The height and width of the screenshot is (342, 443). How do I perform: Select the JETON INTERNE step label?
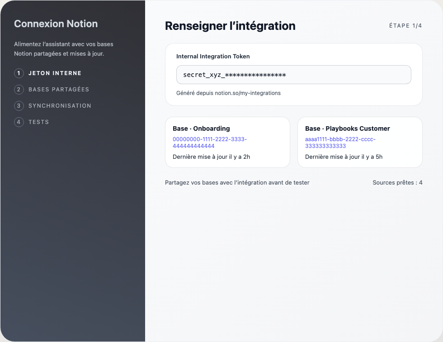[55, 73]
